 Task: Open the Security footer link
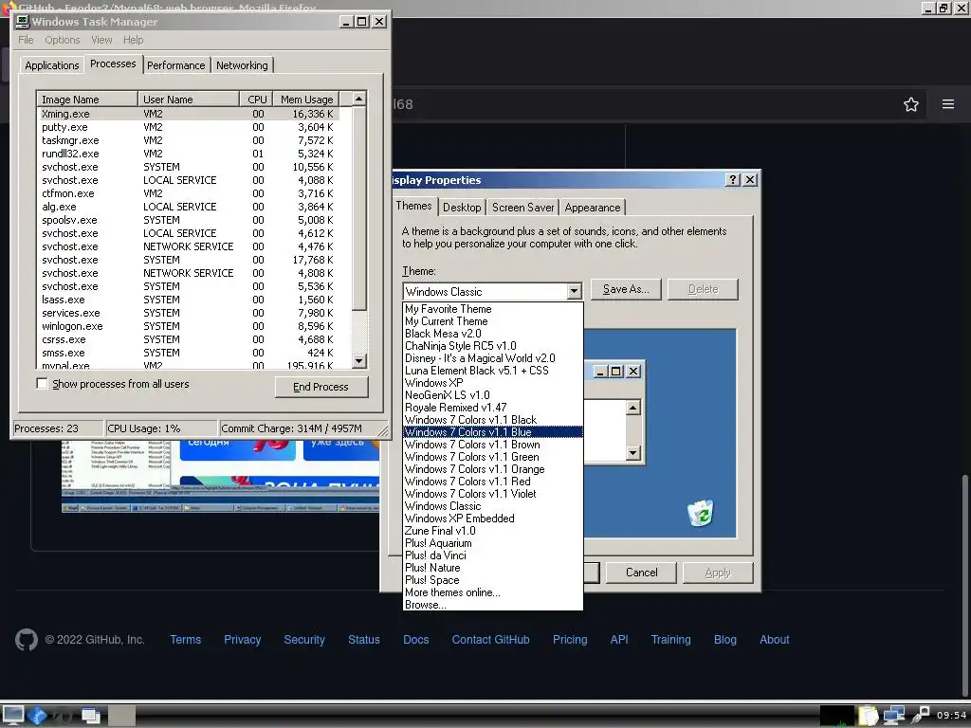[304, 640]
